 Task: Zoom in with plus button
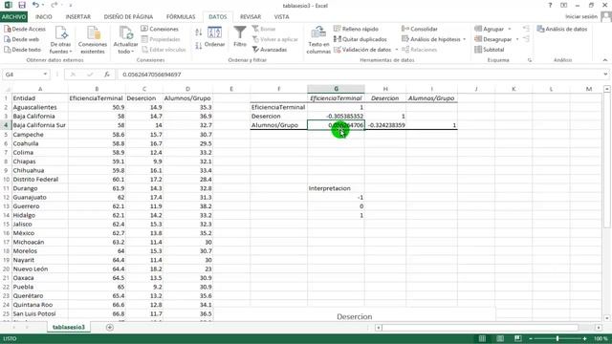point(584,338)
